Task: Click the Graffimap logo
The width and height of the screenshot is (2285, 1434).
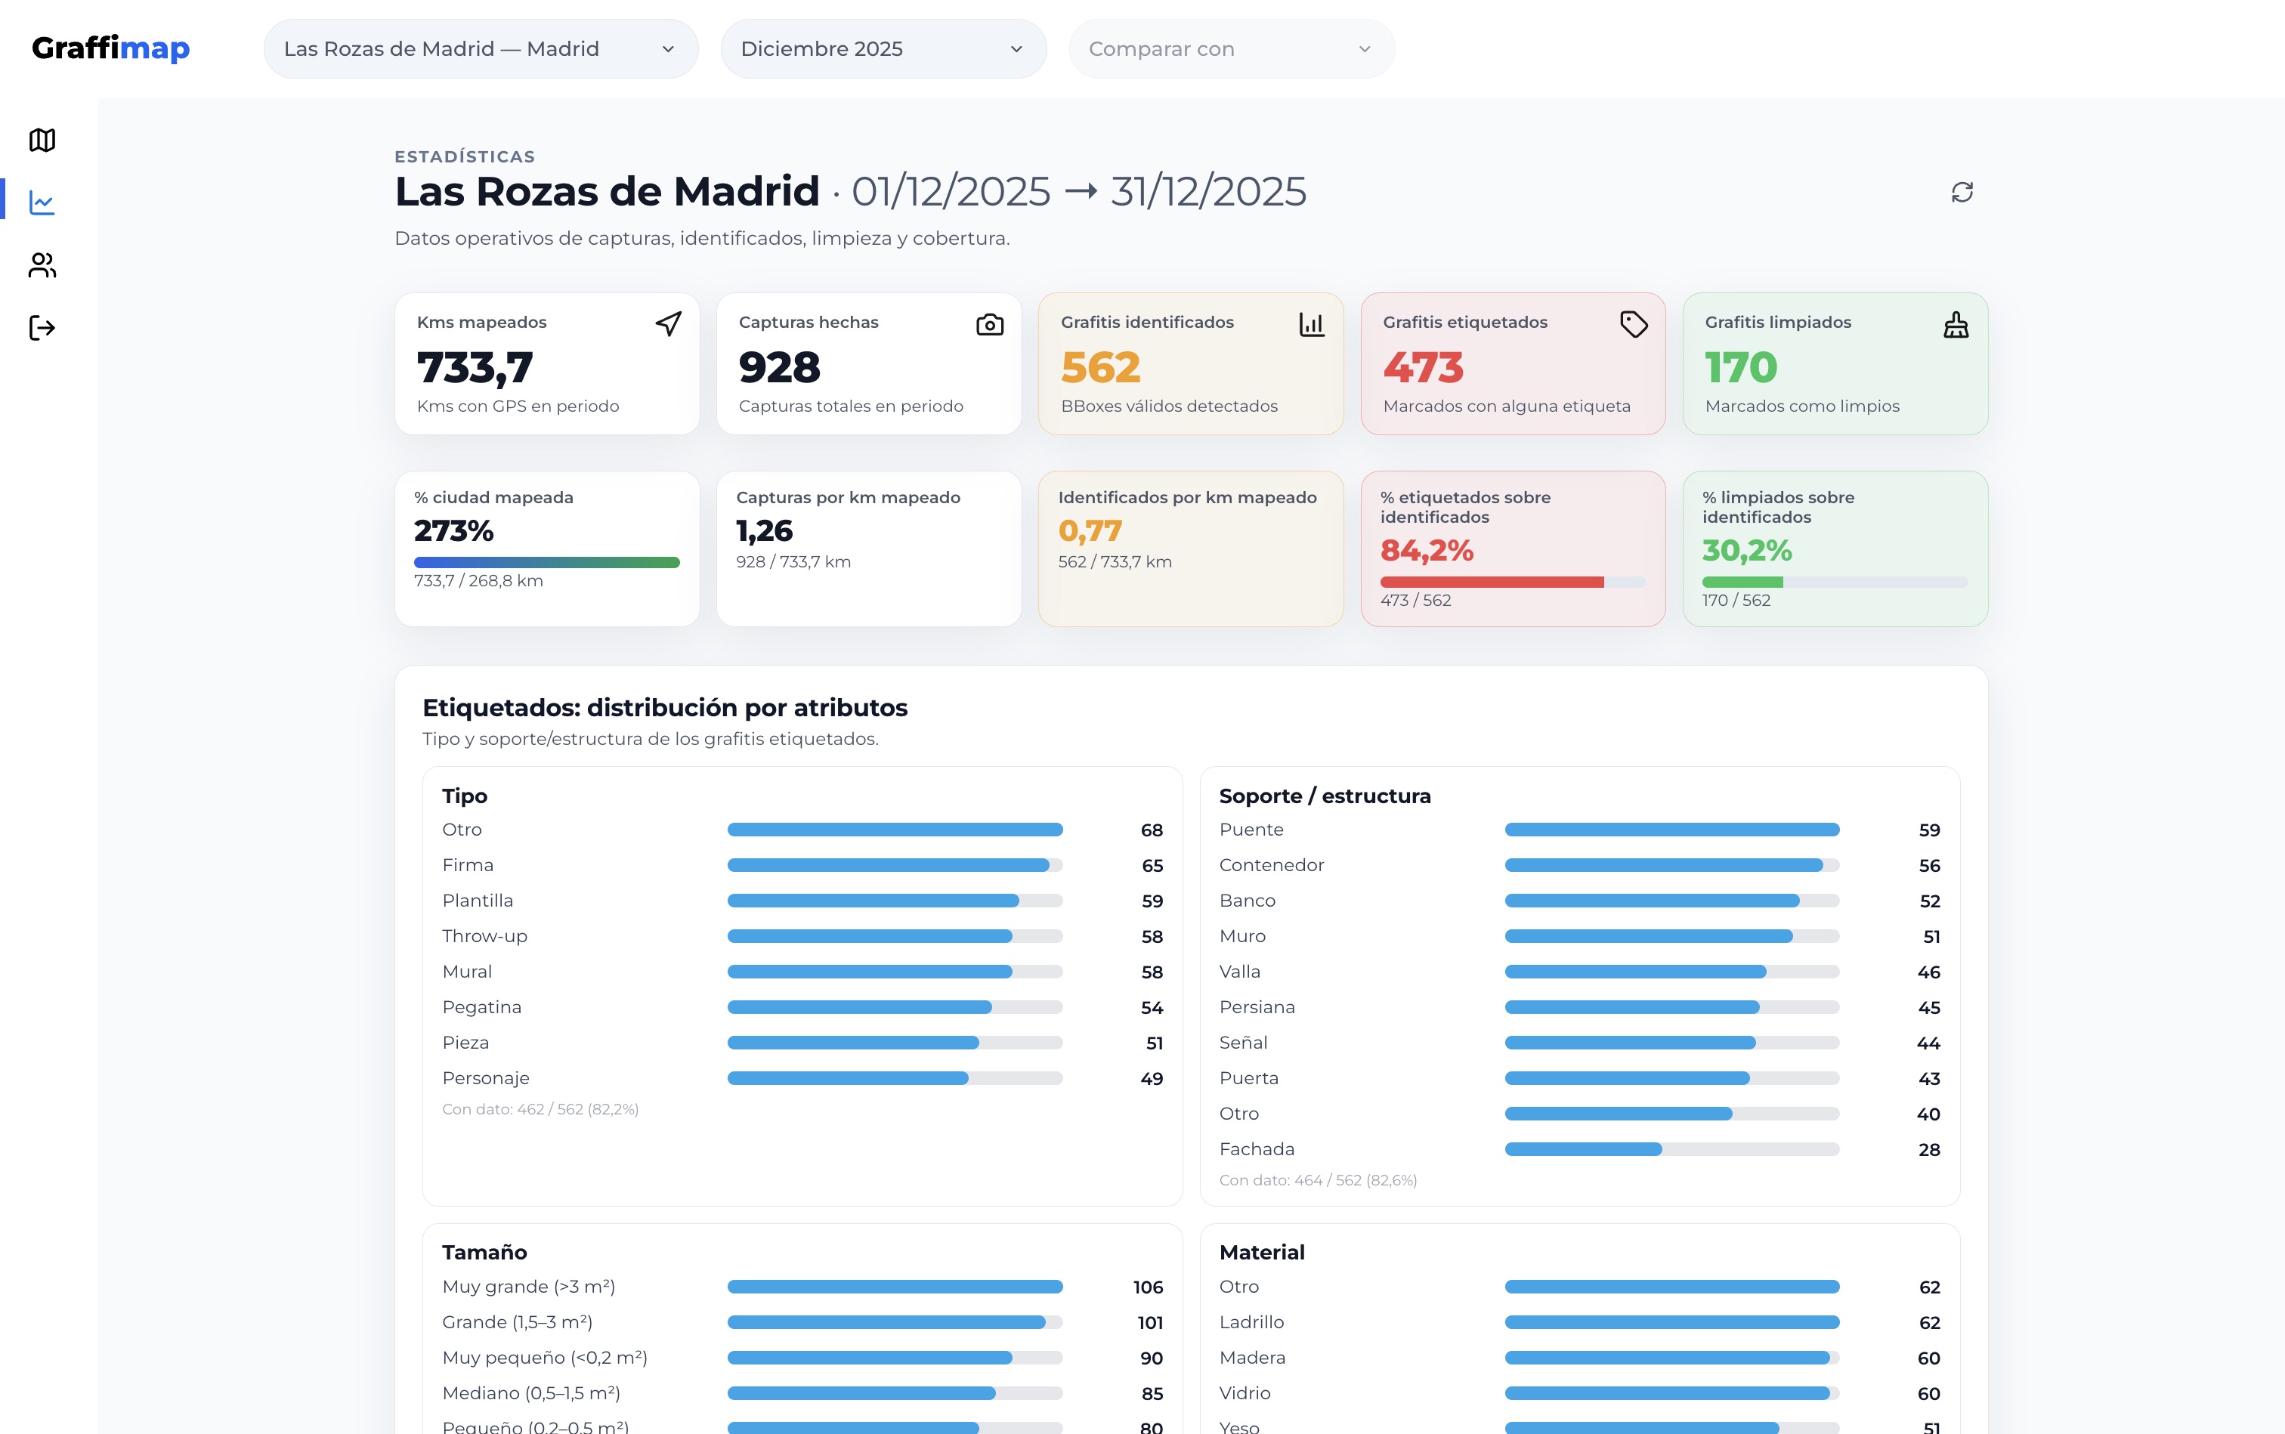Action: coord(111,48)
